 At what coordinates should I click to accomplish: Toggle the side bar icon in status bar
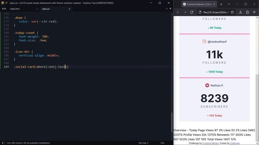[x=3, y=143]
